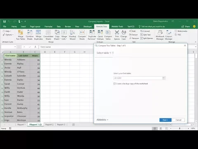Click the range selector icon in the table field

(164, 78)
